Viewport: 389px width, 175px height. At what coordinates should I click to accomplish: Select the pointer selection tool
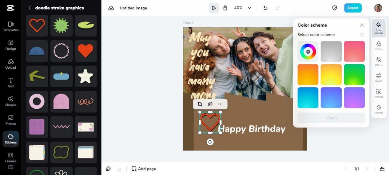click(214, 8)
